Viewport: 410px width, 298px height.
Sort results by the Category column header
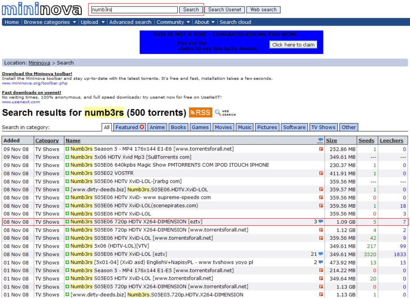47,141
